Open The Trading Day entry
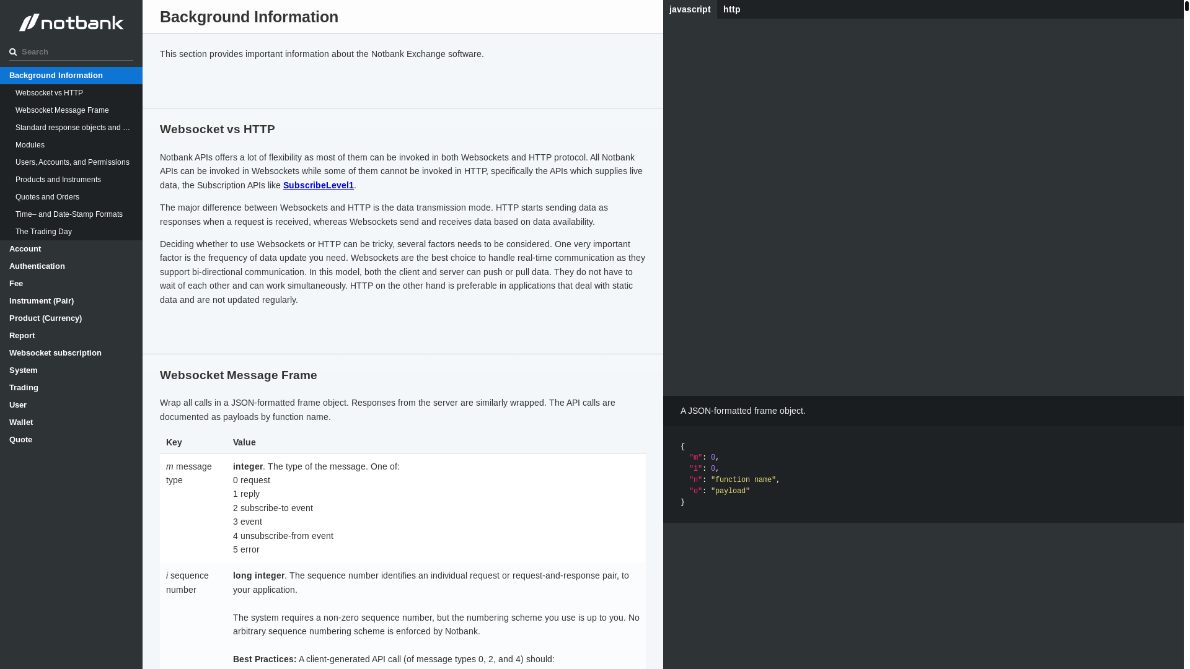 71,232
